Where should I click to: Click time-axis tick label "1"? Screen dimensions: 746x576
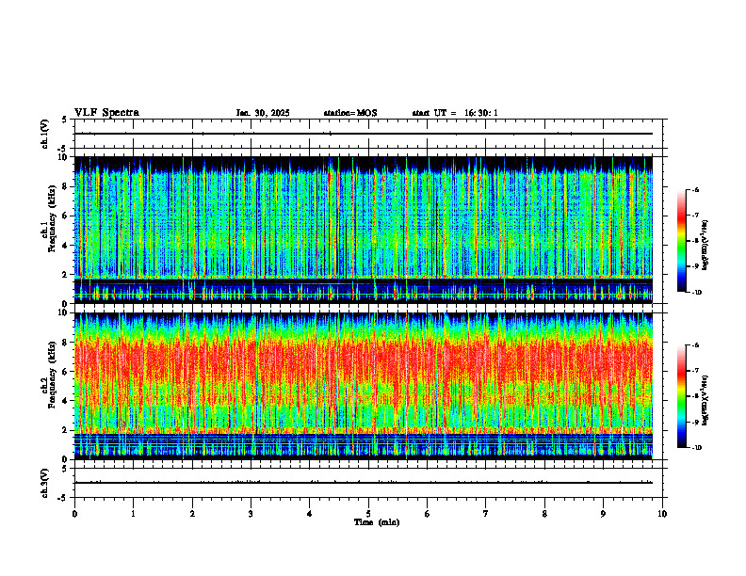[133, 514]
